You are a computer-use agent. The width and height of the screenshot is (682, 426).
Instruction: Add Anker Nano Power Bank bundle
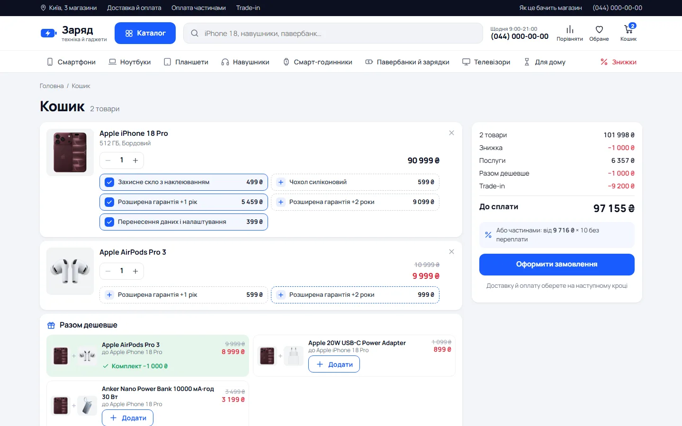[x=127, y=418]
